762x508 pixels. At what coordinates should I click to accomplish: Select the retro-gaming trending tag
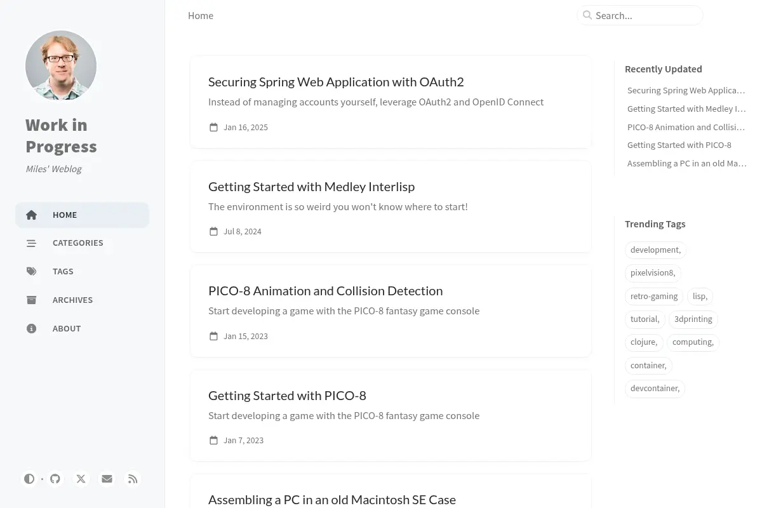click(654, 296)
